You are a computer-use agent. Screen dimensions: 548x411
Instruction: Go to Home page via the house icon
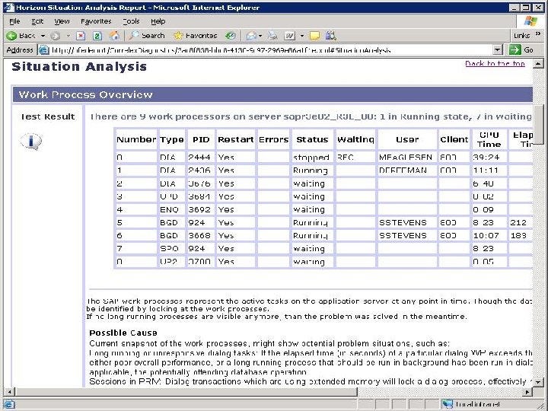pyautogui.click(x=114, y=36)
